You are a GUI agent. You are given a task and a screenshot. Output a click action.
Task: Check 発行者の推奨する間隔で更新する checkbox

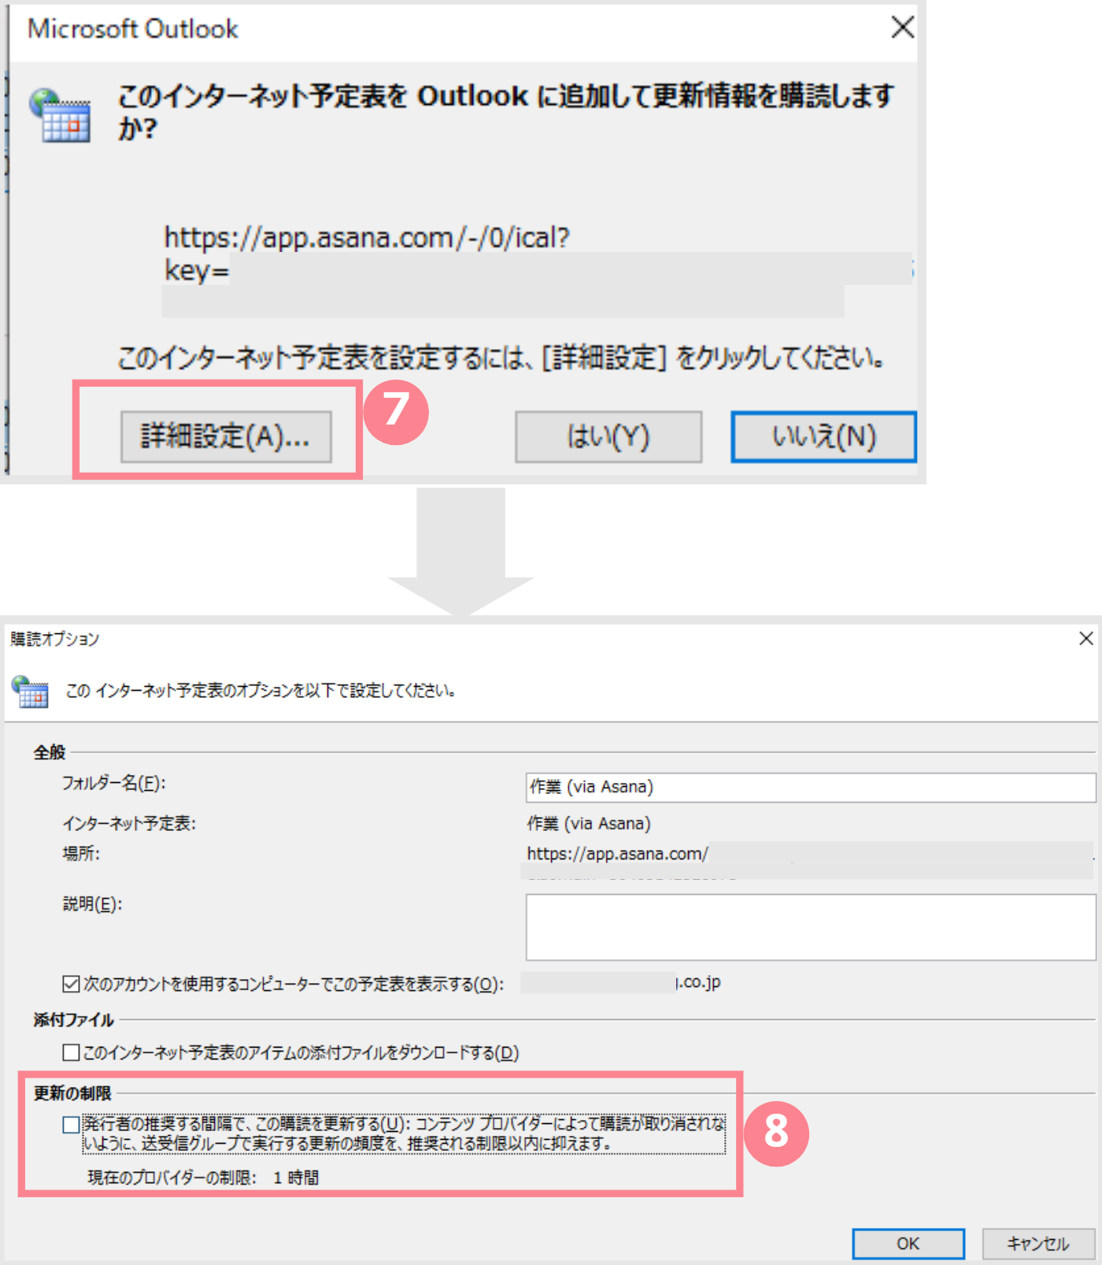[x=71, y=1125]
